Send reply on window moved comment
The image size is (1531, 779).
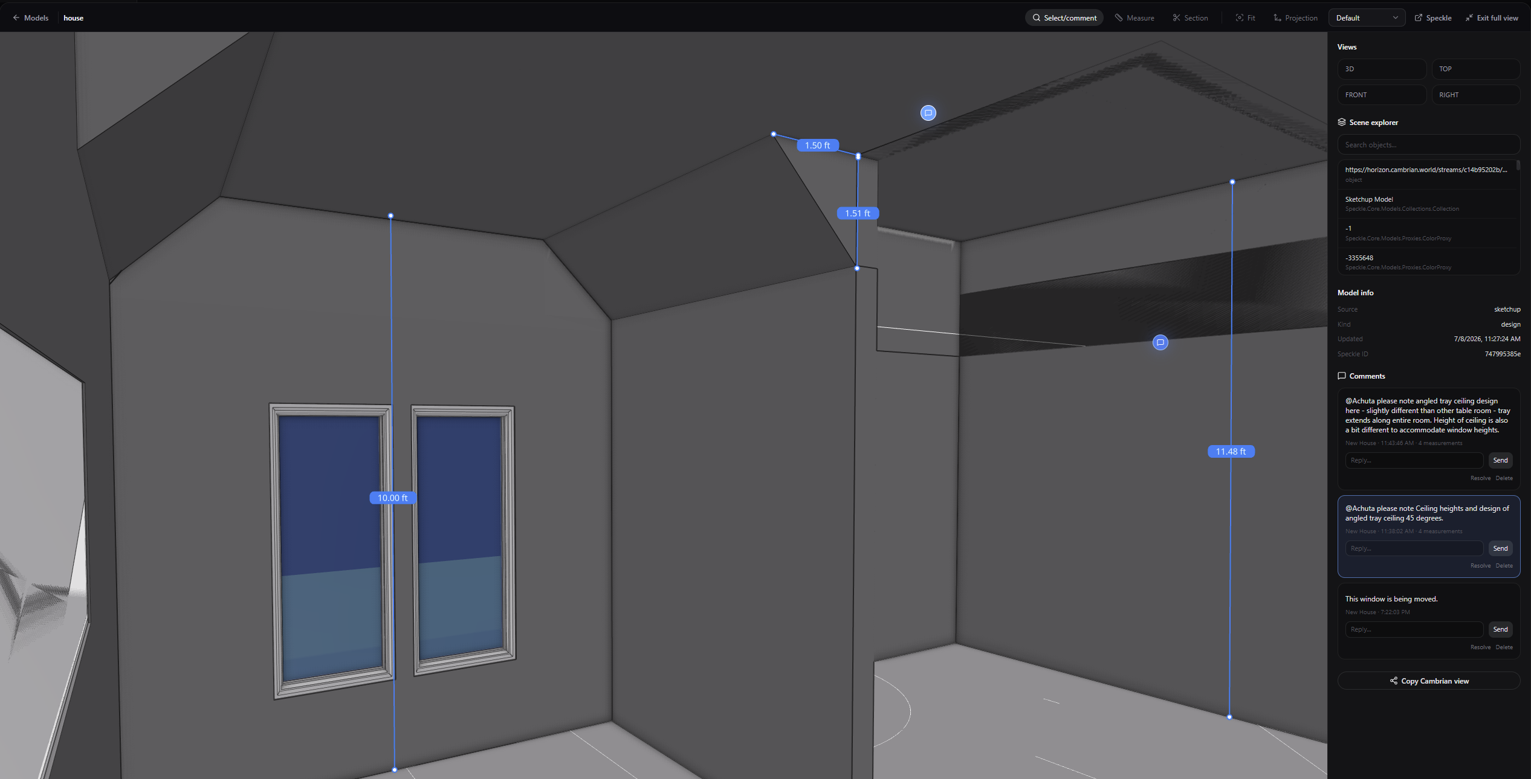tap(1500, 629)
